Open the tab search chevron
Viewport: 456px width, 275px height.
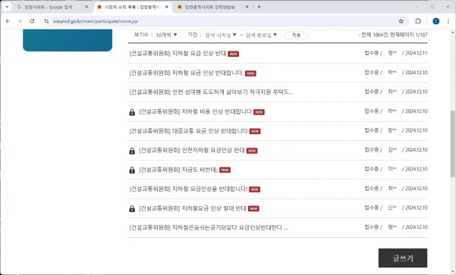click(7, 7)
